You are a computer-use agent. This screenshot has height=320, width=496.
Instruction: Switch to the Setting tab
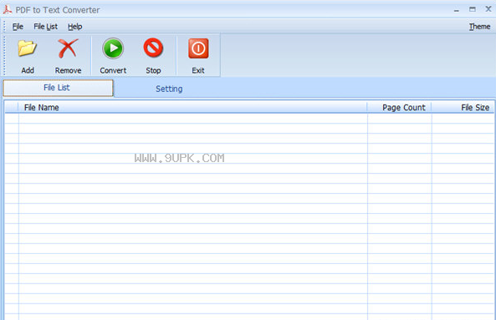click(169, 89)
